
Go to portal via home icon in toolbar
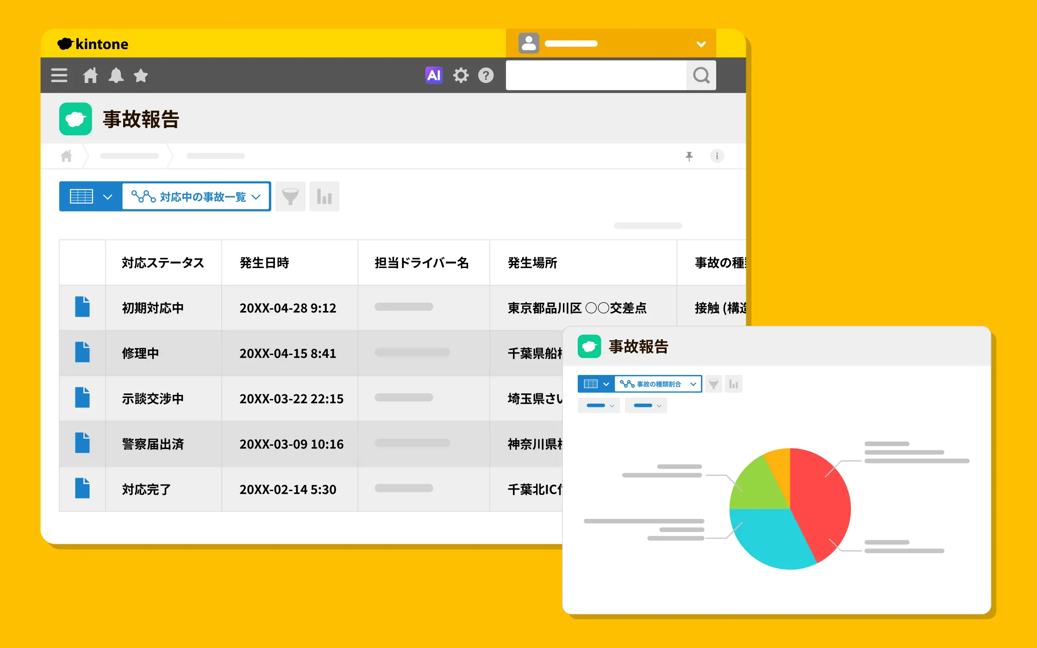90,75
